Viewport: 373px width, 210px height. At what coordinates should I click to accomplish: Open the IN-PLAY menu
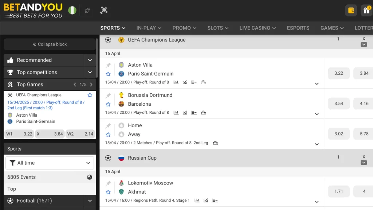[x=149, y=28]
